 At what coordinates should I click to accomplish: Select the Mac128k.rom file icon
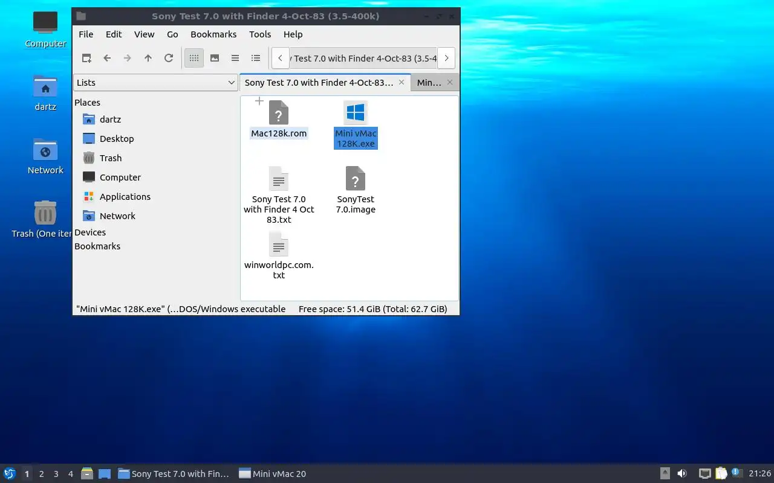(x=279, y=113)
